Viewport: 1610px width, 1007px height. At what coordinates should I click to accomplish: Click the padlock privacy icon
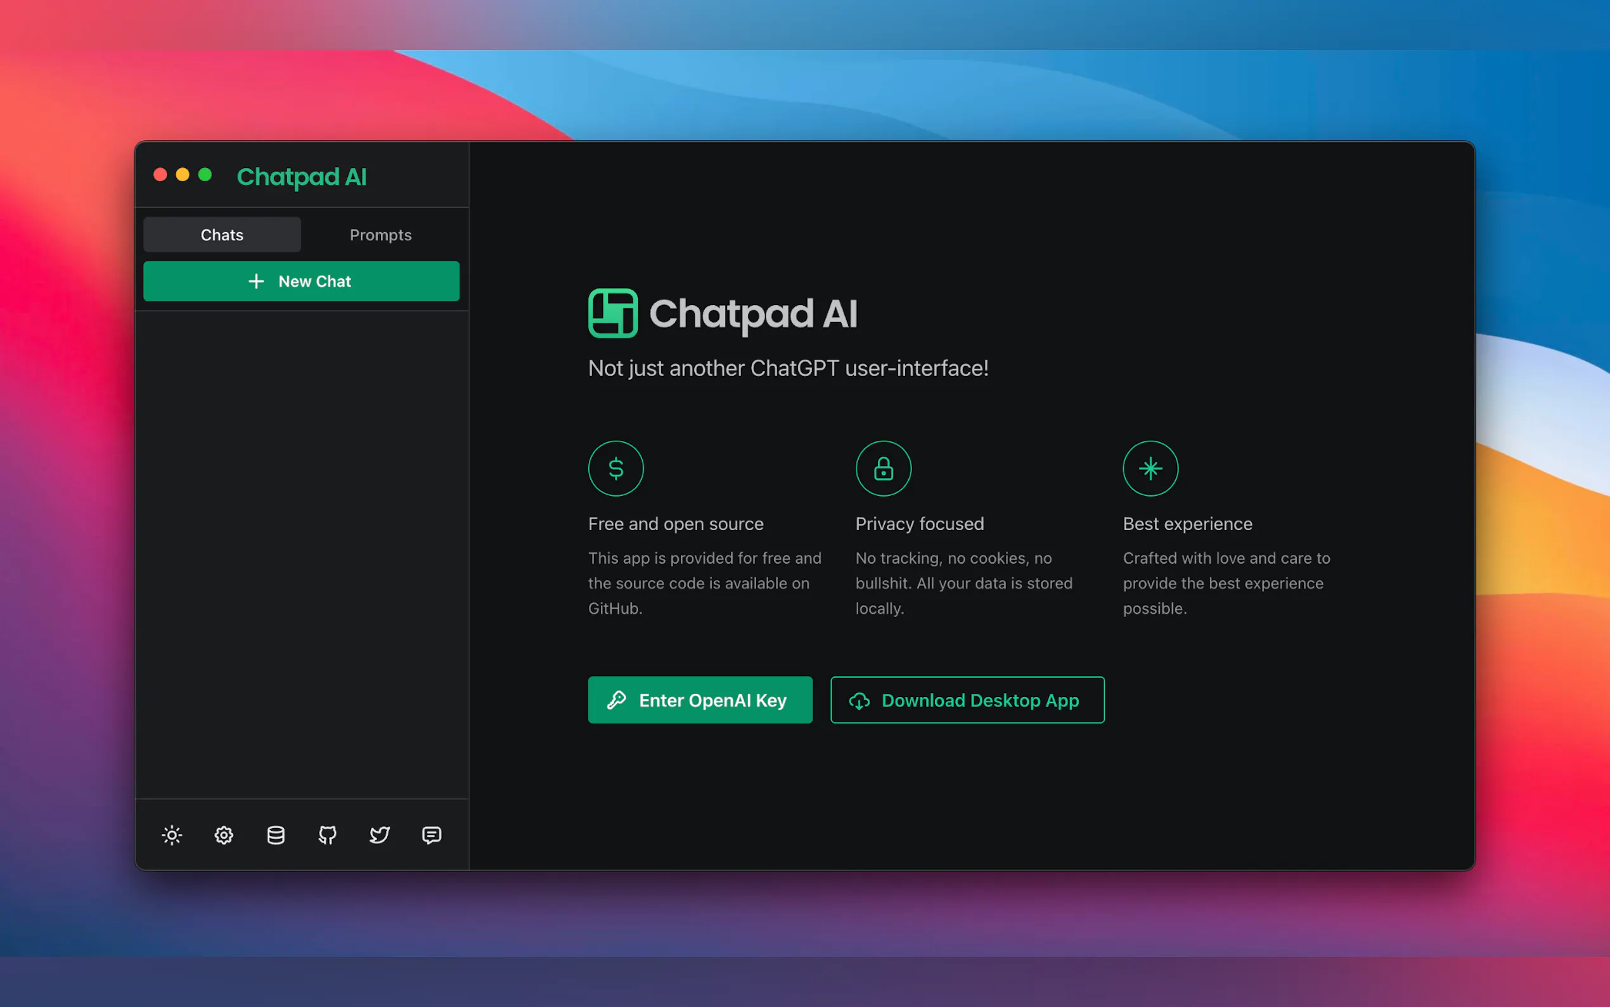pyautogui.click(x=883, y=468)
